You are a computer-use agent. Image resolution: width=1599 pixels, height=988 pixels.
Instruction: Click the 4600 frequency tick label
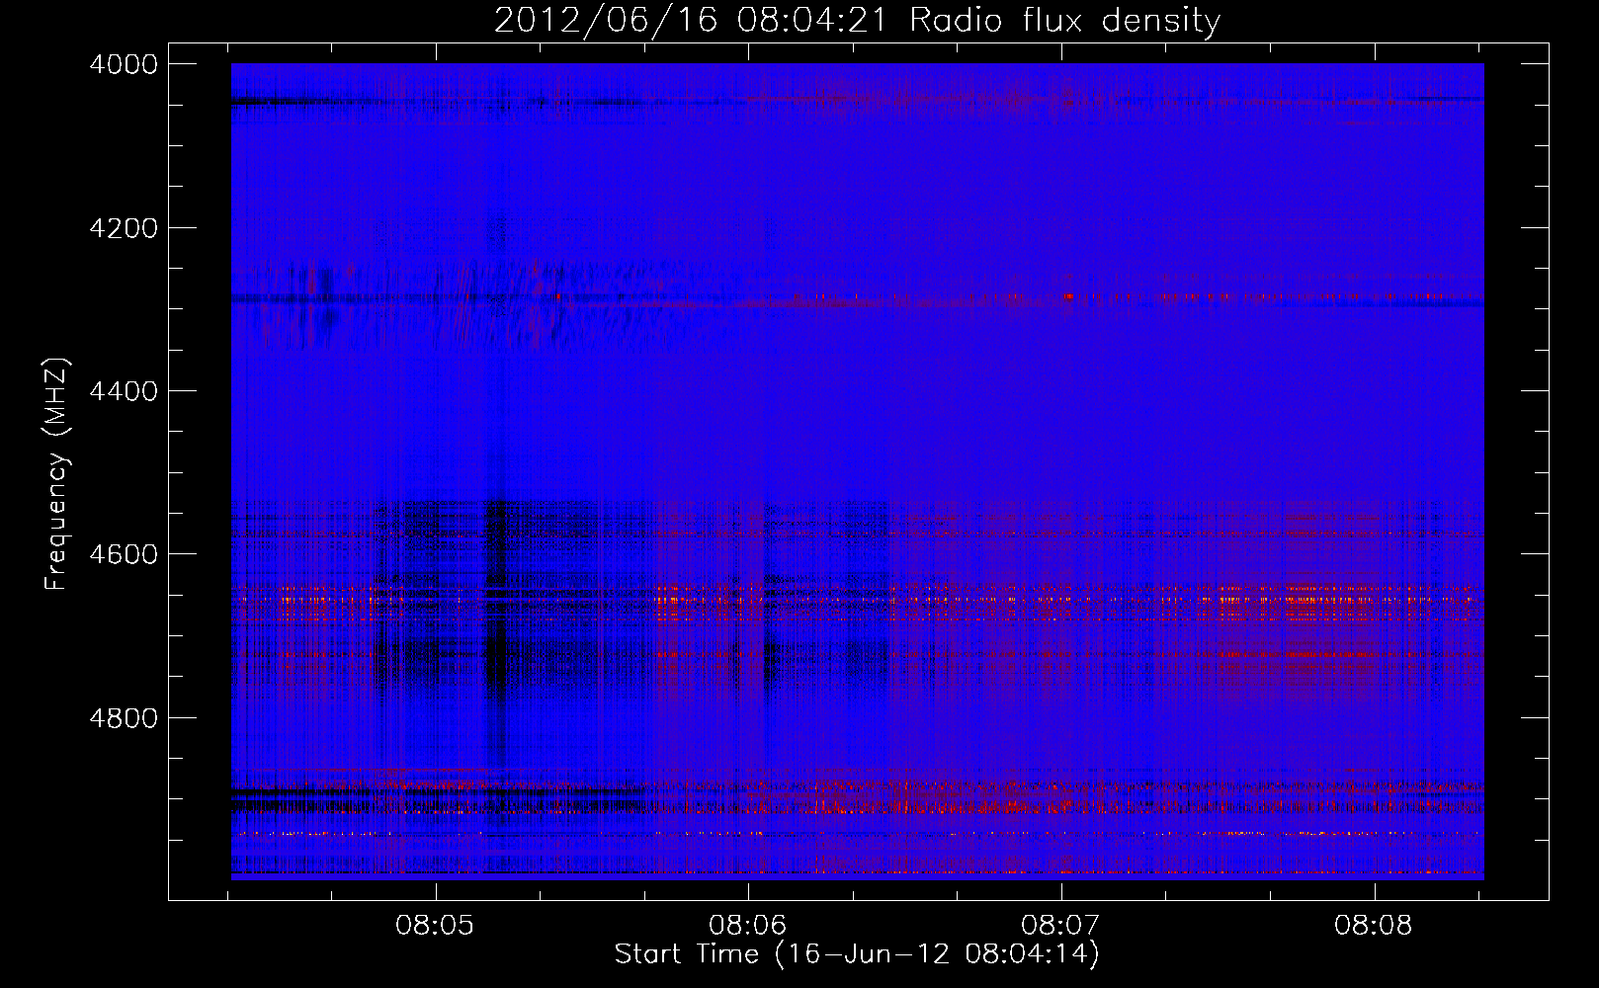(x=123, y=554)
